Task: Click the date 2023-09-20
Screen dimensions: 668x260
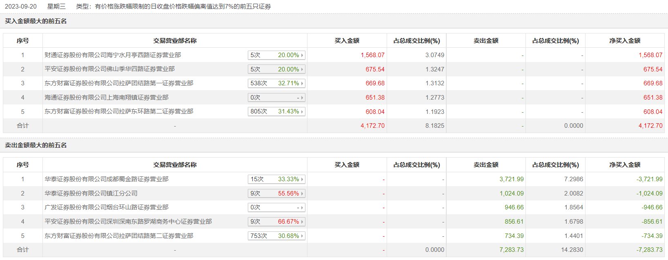Action: 20,7
